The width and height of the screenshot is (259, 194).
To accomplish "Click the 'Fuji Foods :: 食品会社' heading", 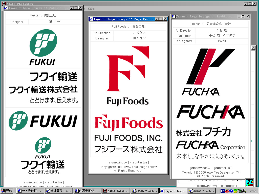I will pos(128,26).
